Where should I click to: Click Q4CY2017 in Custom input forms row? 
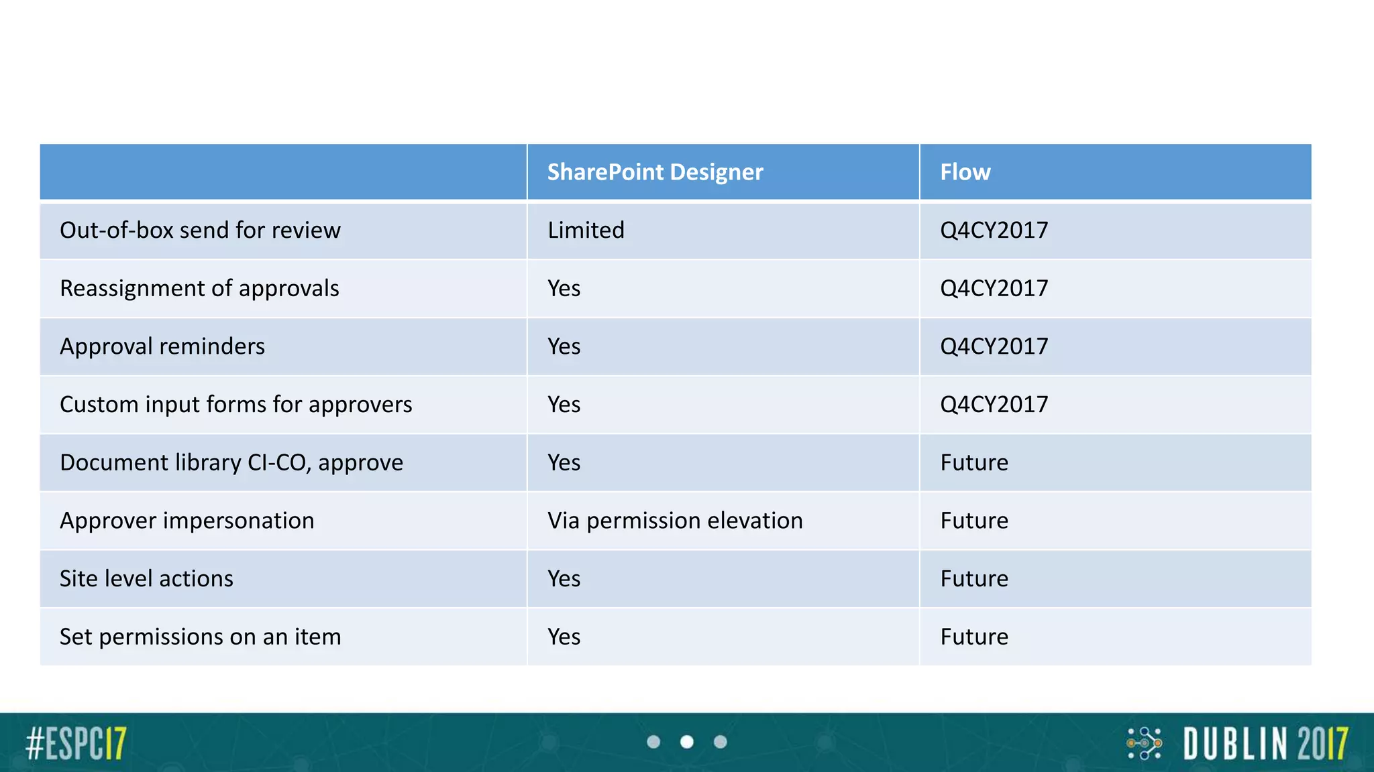(994, 405)
